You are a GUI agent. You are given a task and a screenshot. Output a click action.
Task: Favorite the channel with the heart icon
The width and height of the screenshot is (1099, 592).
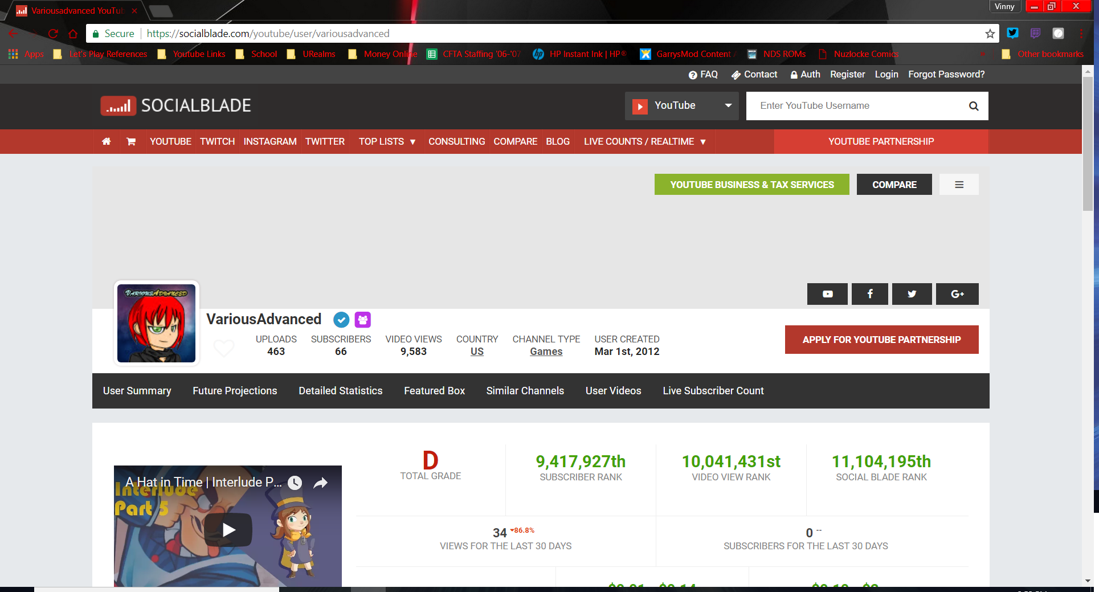224,348
